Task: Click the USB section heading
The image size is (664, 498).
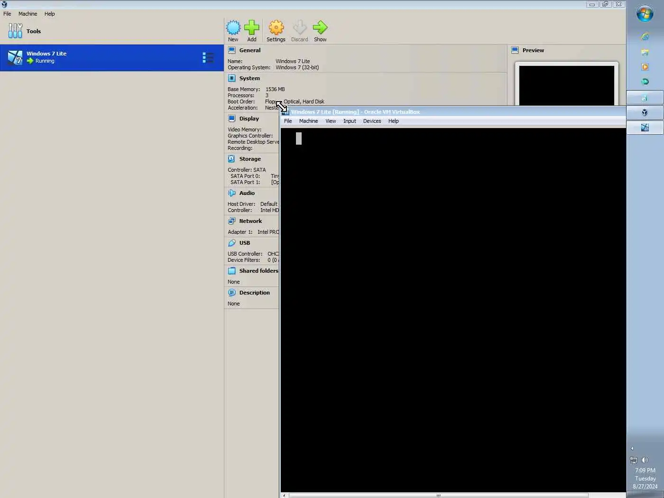Action: coord(245,242)
